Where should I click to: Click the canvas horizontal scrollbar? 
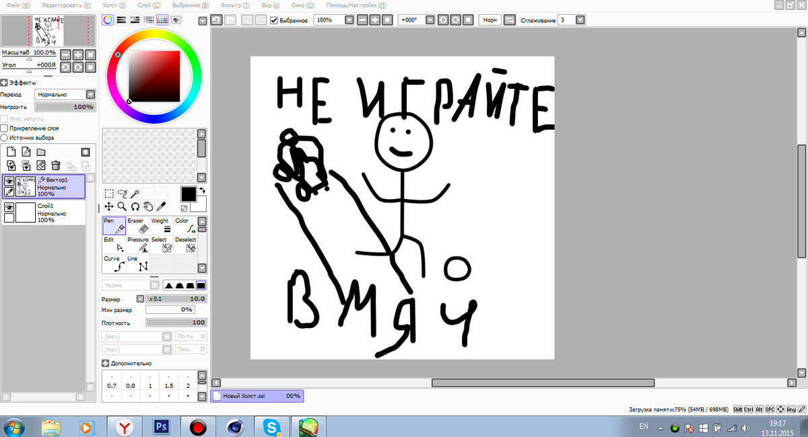coord(543,383)
